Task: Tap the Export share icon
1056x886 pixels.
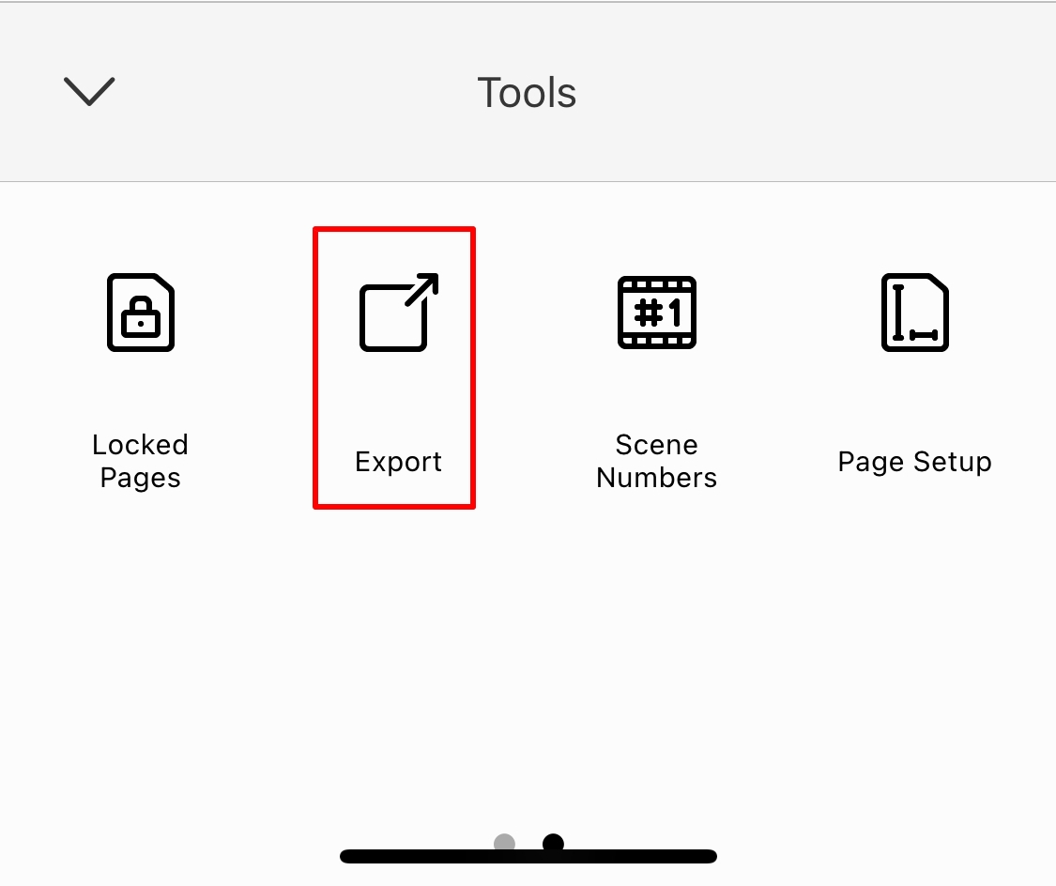Action: pyautogui.click(x=399, y=313)
